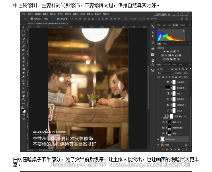This screenshot has height=172, width=212.
Task: Select the Path Selection tool
Action: coord(23,88)
